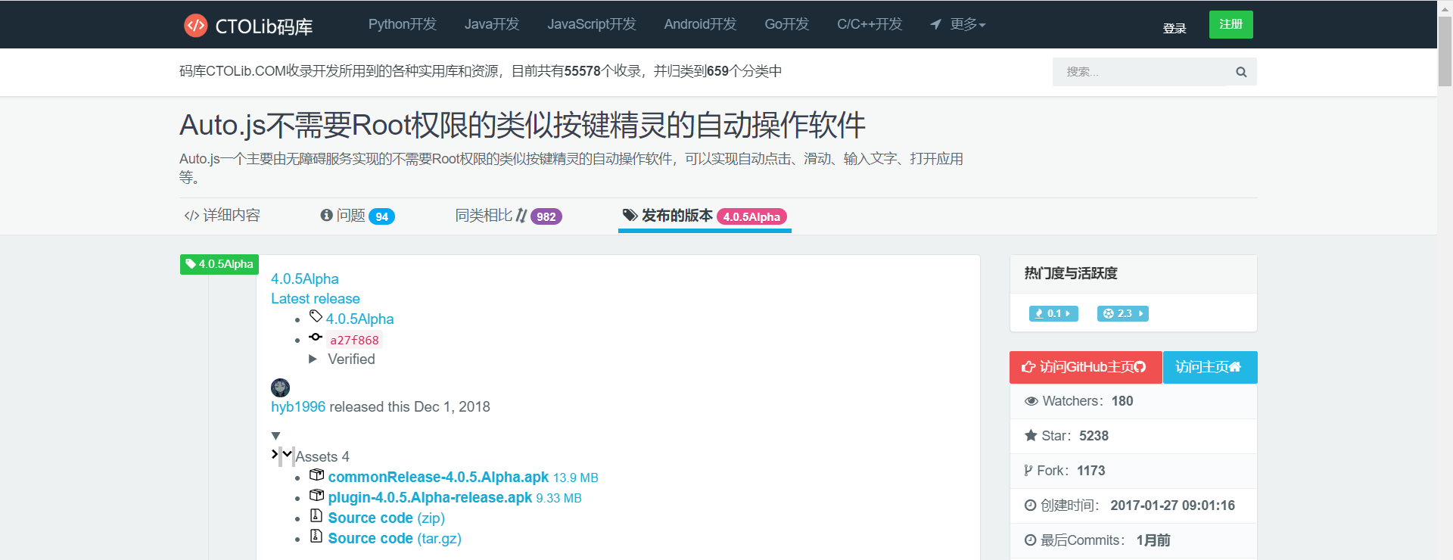This screenshot has height=560, width=1453.
Task: Click the green 注册 register button
Action: 1231,24
